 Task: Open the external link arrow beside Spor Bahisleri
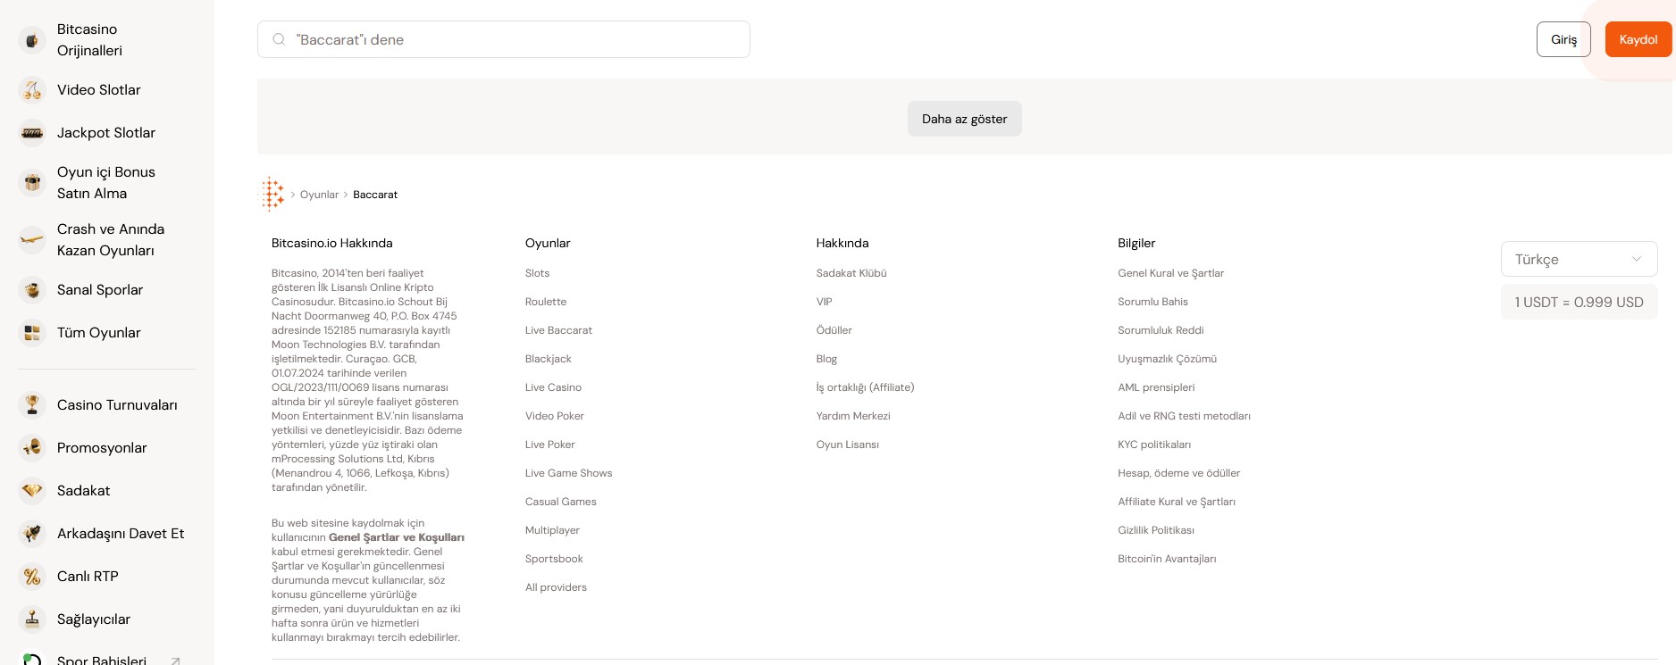tap(175, 661)
